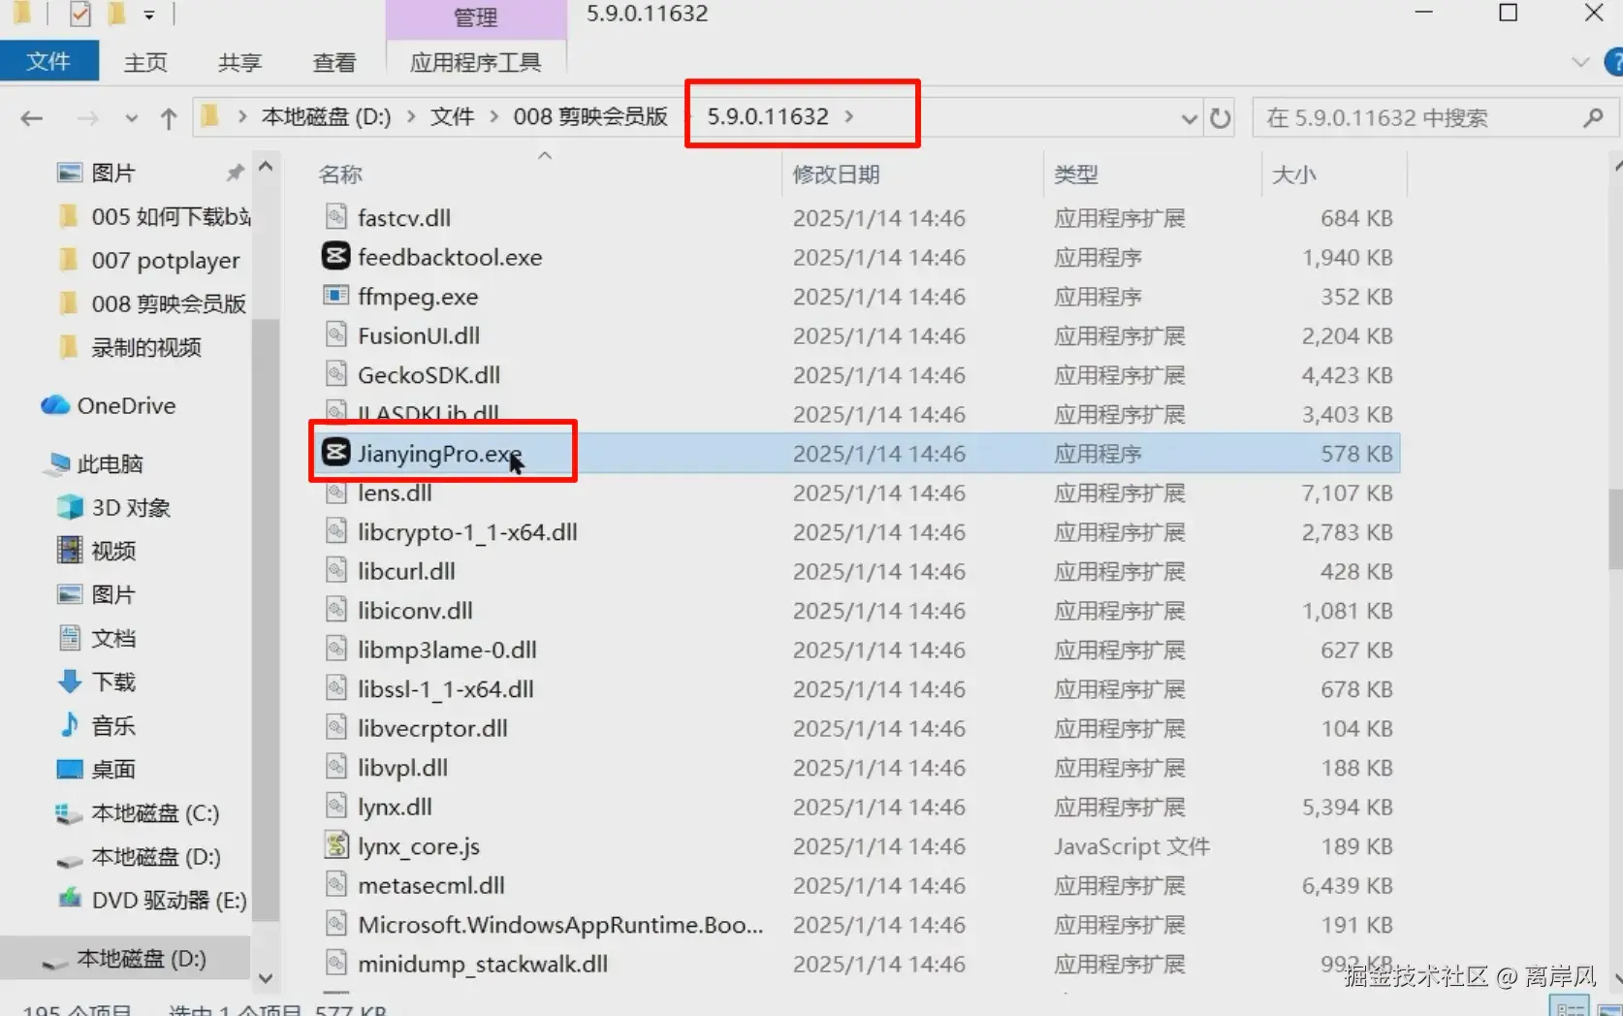Screen dimensions: 1623x1016
Task: Select the libcurl.dll file icon
Action: pos(335,570)
